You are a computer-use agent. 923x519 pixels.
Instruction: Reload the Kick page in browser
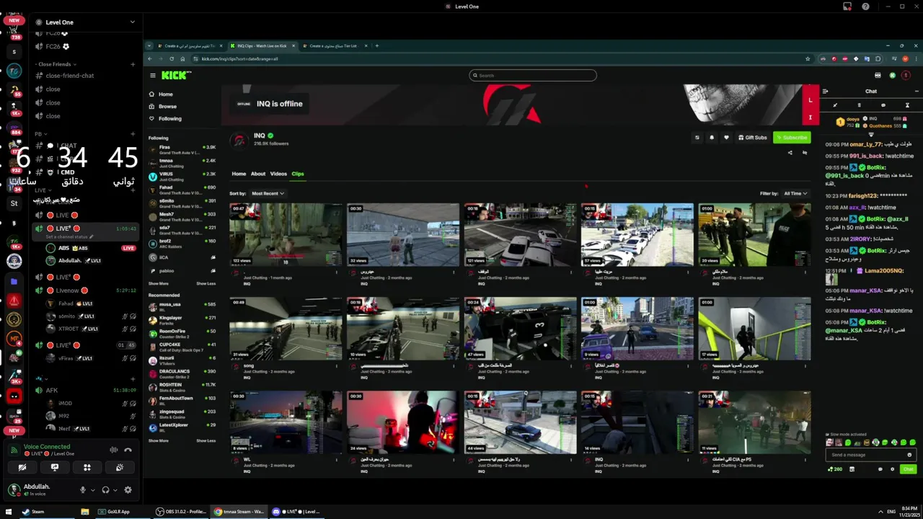172,59
